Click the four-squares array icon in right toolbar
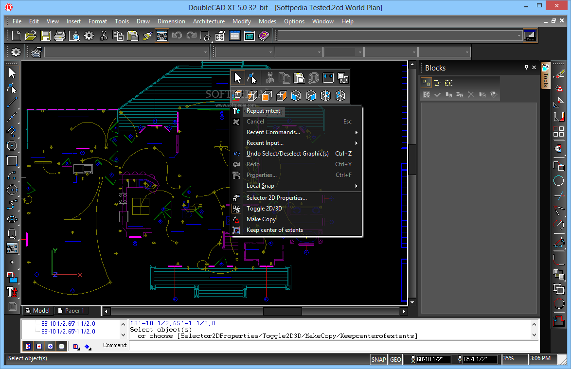The image size is (571, 369). [559, 131]
